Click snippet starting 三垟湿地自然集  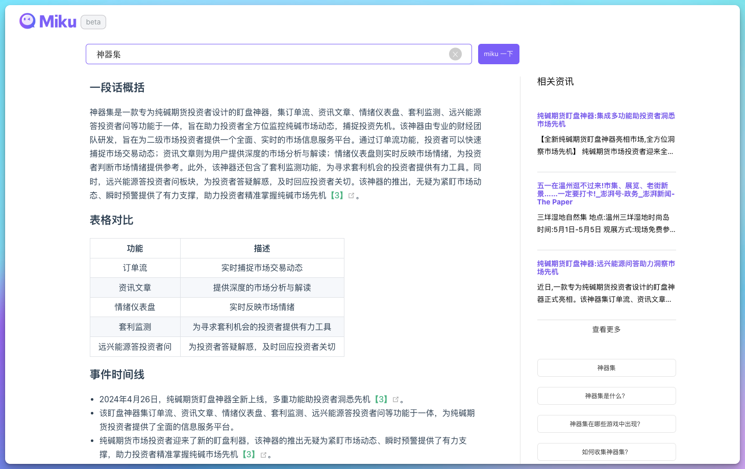(x=606, y=223)
